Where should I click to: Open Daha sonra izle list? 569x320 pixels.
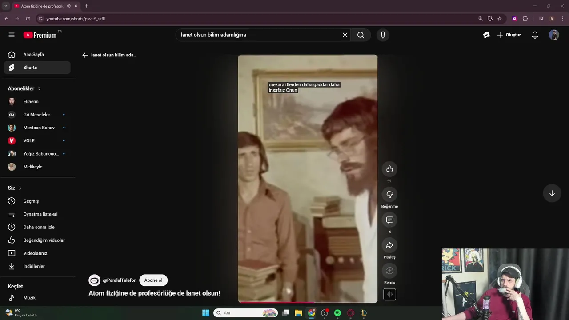[37, 227]
